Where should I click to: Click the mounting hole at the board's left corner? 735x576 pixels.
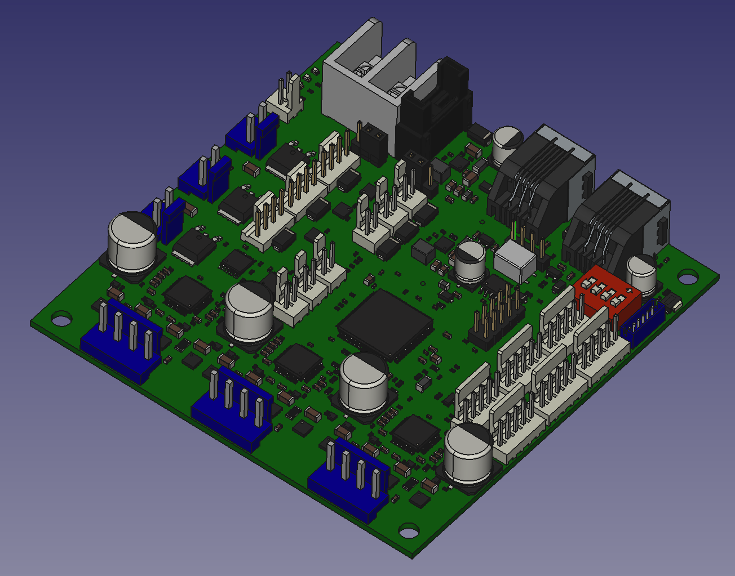coord(60,319)
